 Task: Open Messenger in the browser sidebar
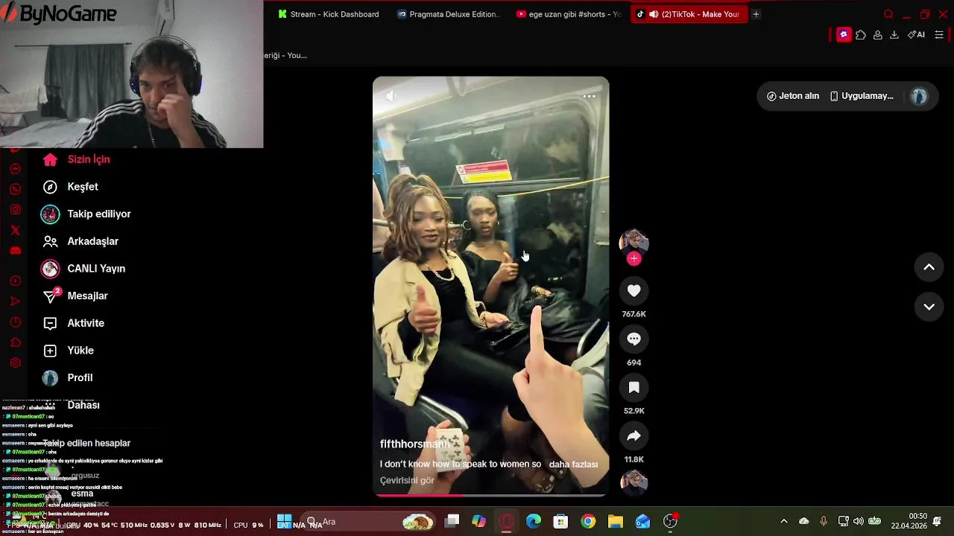[15, 169]
